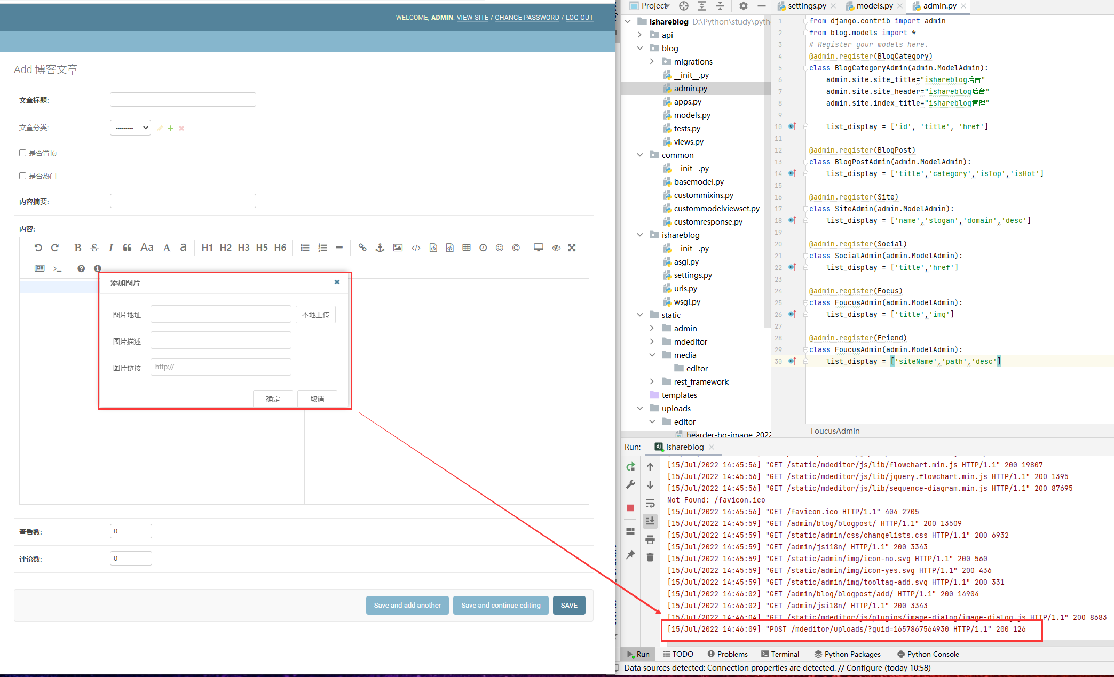Collapse the common folder in project tree

[640, 155]
